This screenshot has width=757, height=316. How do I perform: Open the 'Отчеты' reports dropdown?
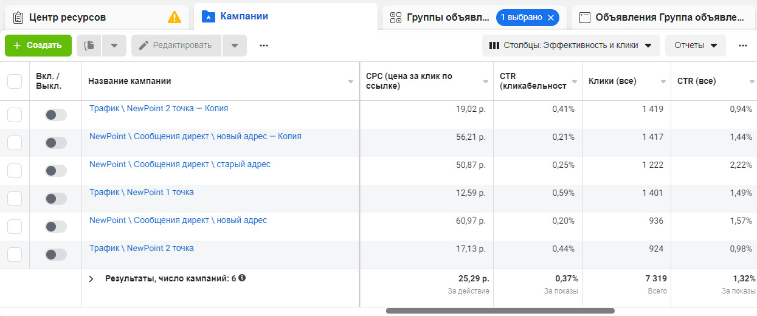coord(696,46)
